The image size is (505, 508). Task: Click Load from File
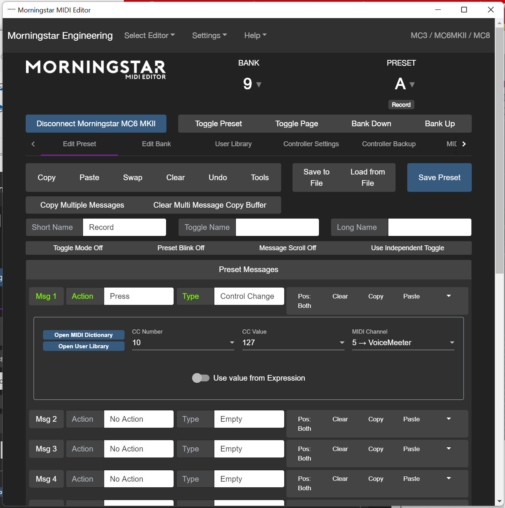(368, 177)
